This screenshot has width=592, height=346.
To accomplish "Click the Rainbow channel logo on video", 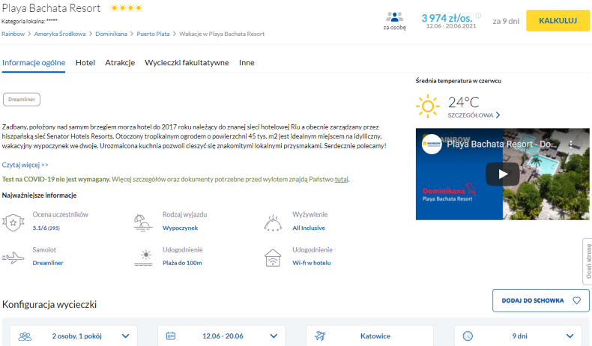I will (x=432, y=144).
